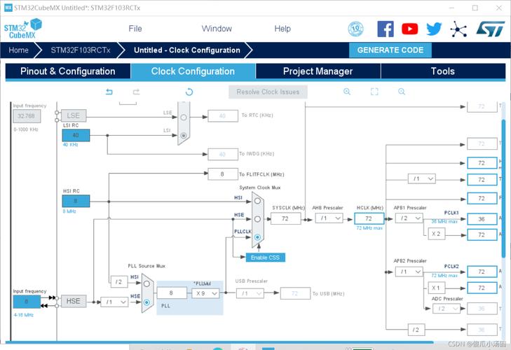
Task: Click the HSI RC 8 value block
Action: tap(76, 201)
